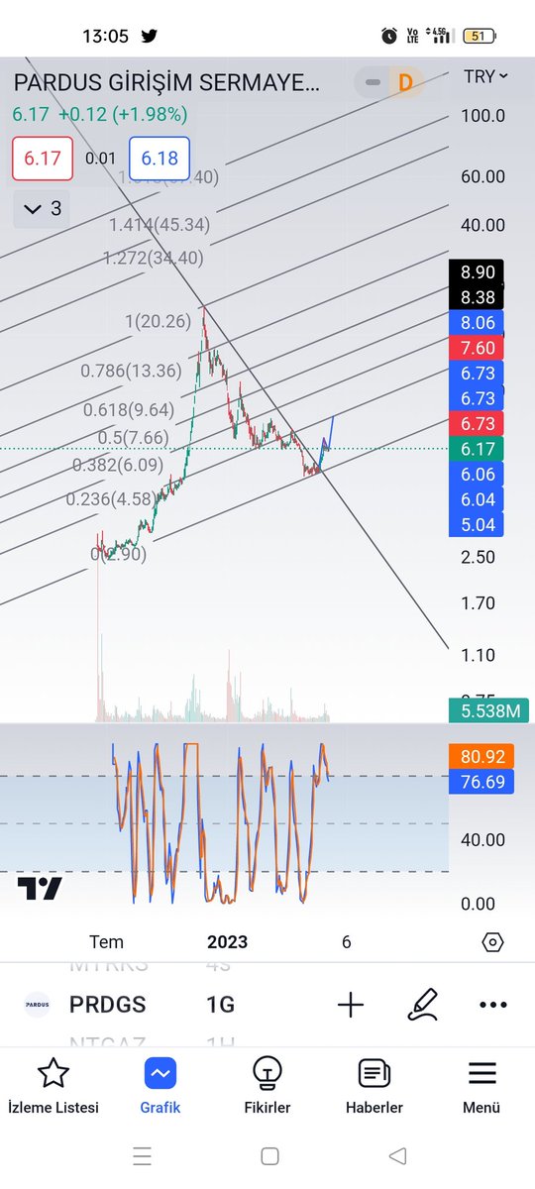Image resolution: width=535 pixels, height=1189 pixels.
Task: Open the Menü hamburger tab
Action: coord(481,1087)
